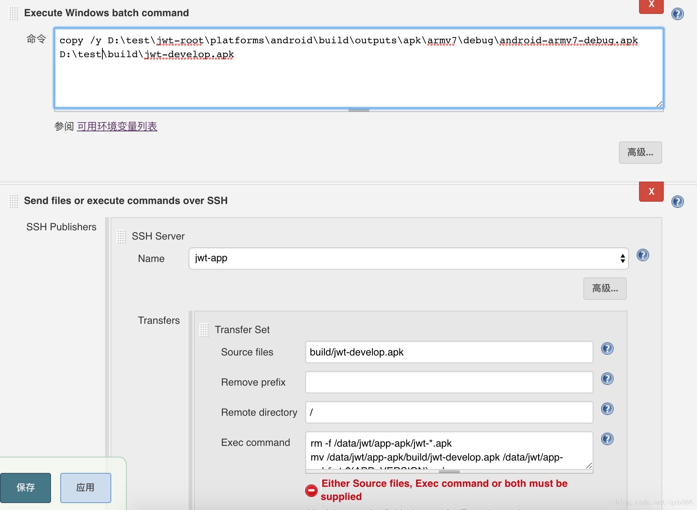Open help icon beside SSH Server Name
This screenshot has height=510, width=697.
[x=643, y=255]
